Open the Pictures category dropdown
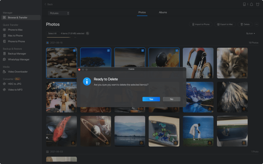Screen dimensions: 263x164 (x=59, y=13)
